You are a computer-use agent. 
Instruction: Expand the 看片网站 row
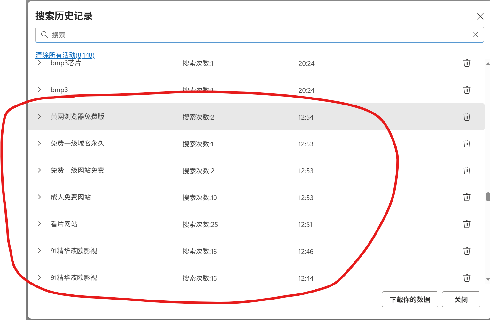pyautogui.click(x=39, y=224)
